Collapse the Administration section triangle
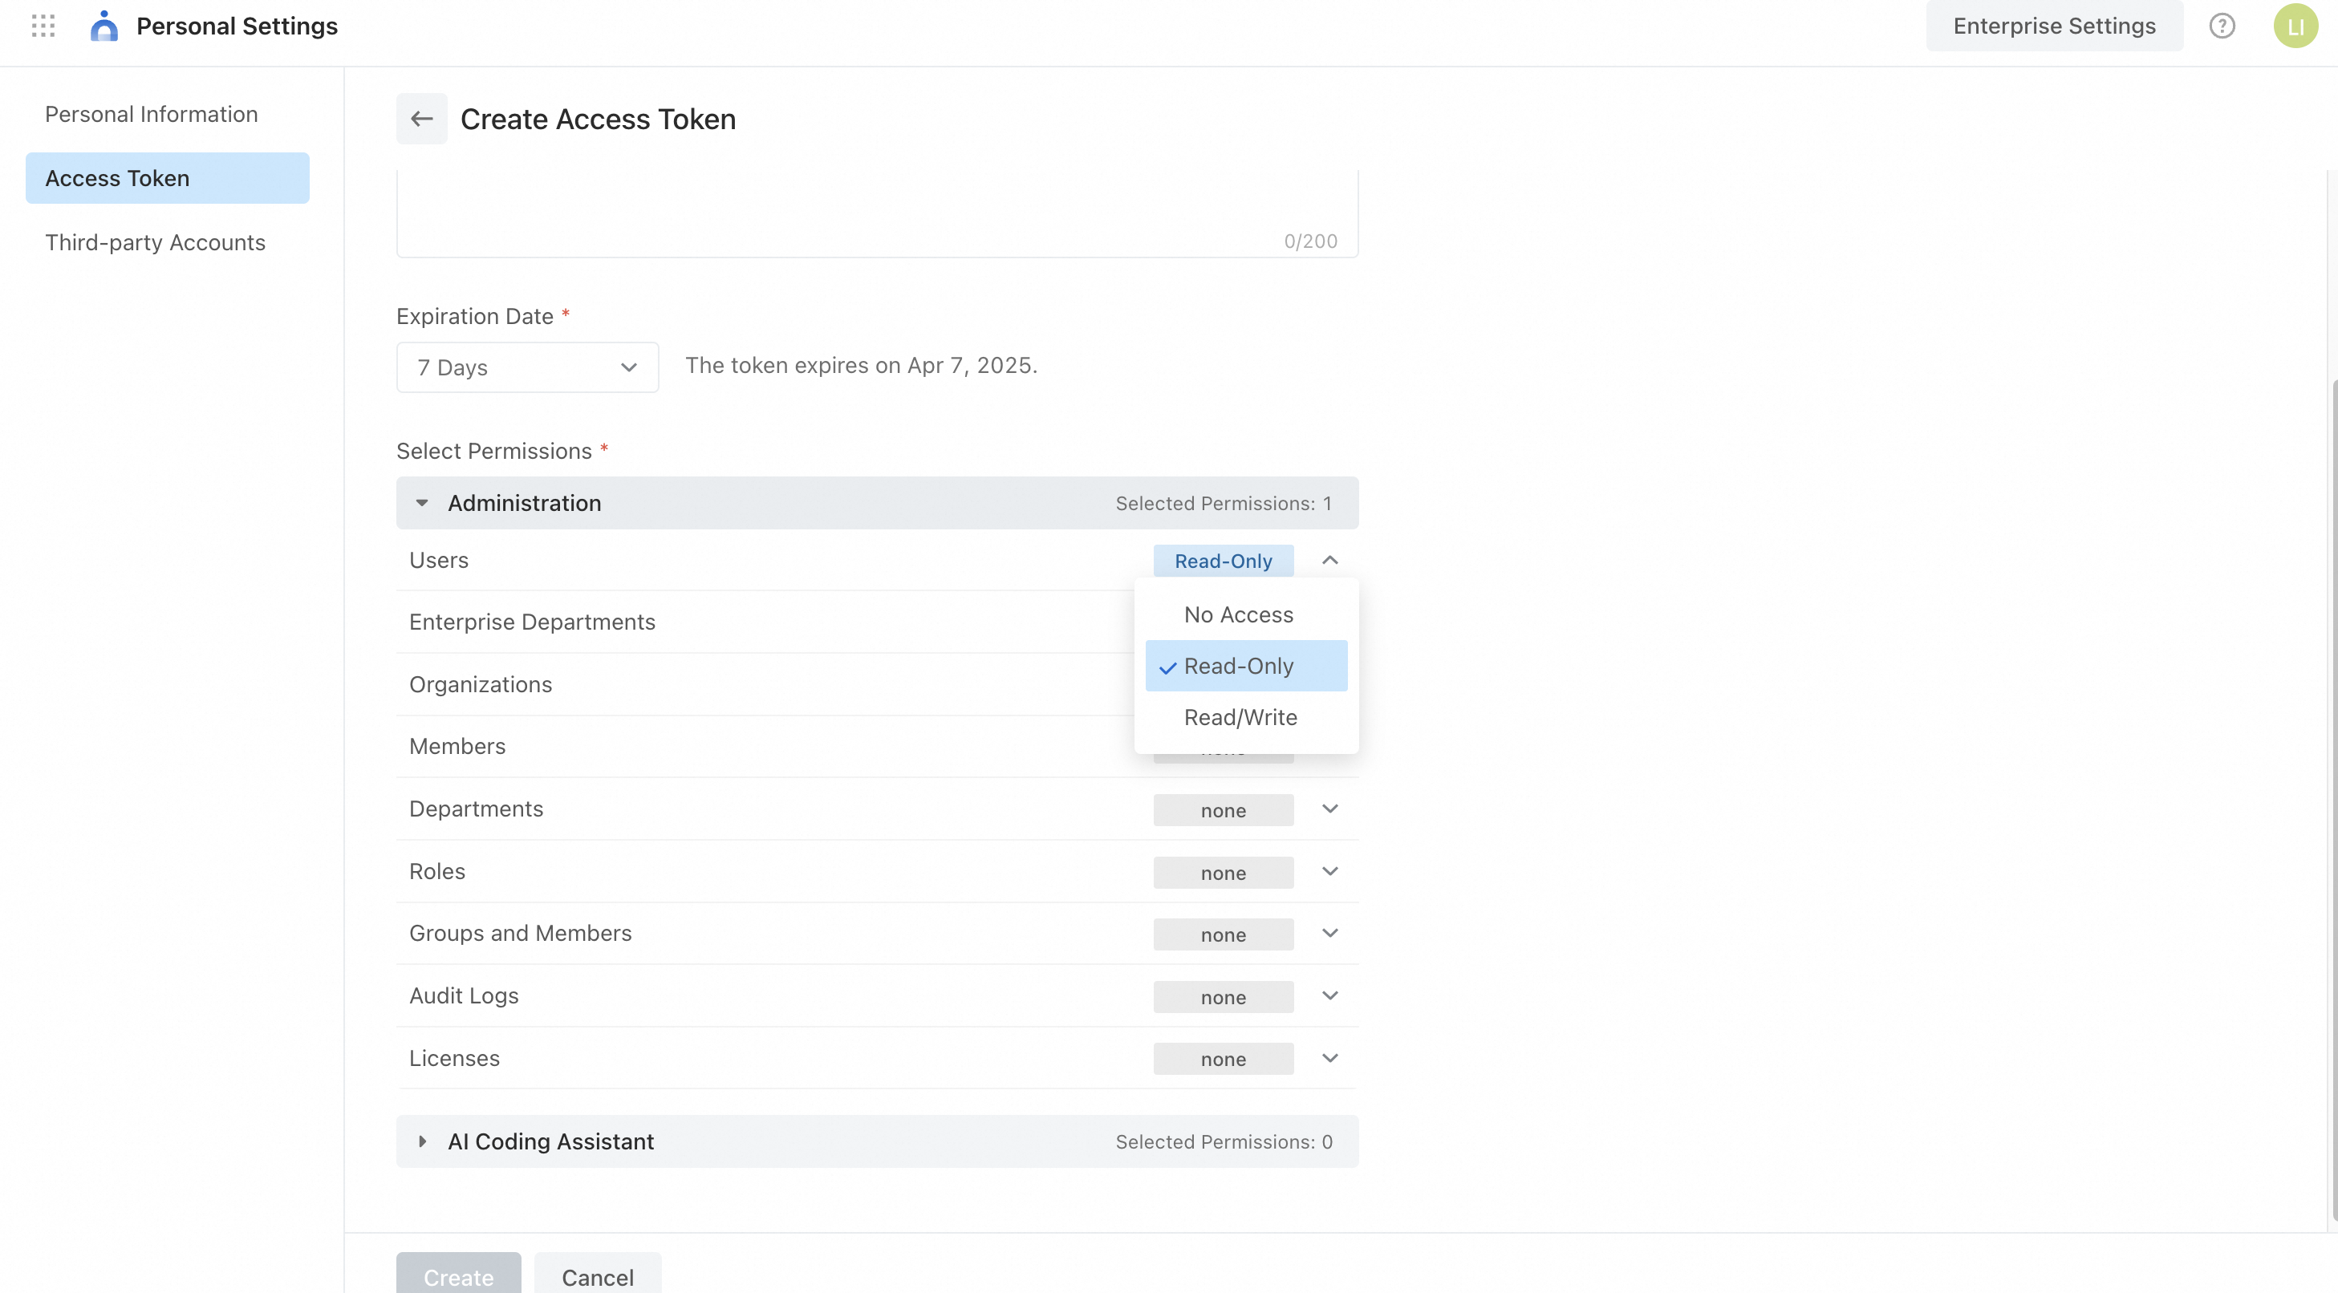 (422, 504)
